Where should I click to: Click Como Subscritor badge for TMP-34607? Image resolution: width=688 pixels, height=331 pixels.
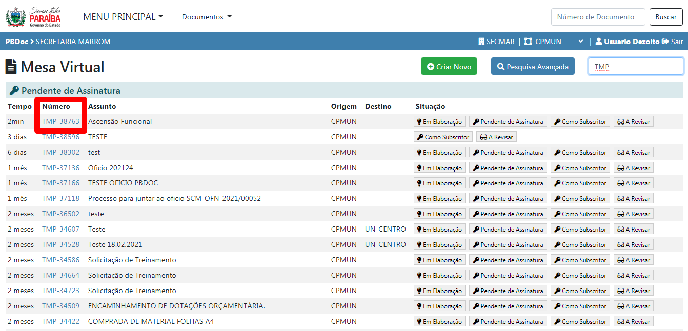[x=580, y=230]
